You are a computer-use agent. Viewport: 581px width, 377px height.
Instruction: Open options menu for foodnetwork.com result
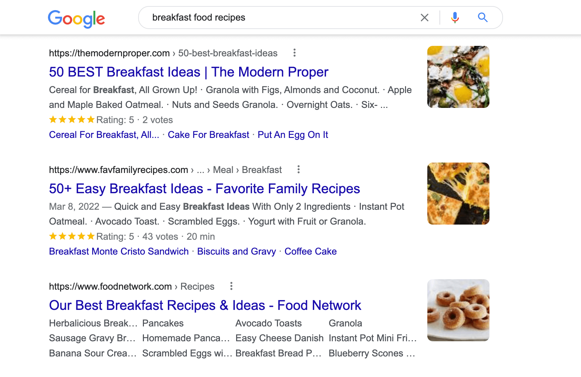pyautogui.click(x=231, y=286)
